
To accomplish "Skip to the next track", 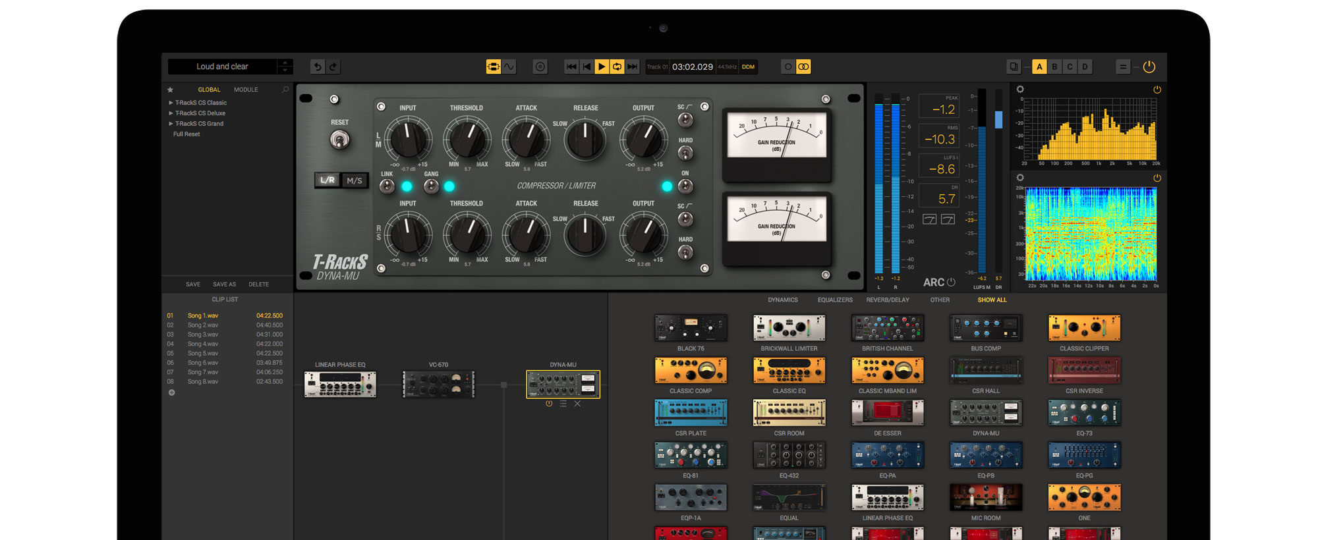I will [632, 67].
